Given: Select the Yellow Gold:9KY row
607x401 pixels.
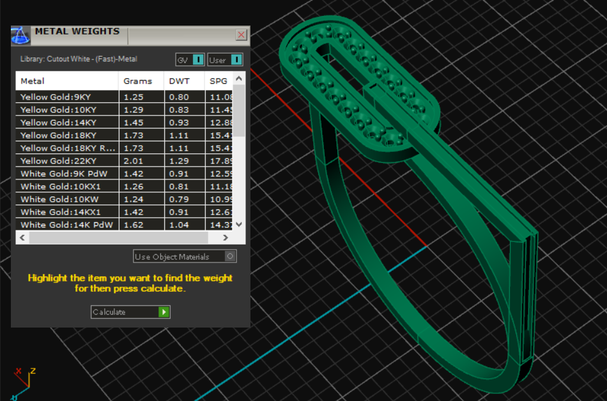Looking at the screenshot, I should tap(124, 97).
